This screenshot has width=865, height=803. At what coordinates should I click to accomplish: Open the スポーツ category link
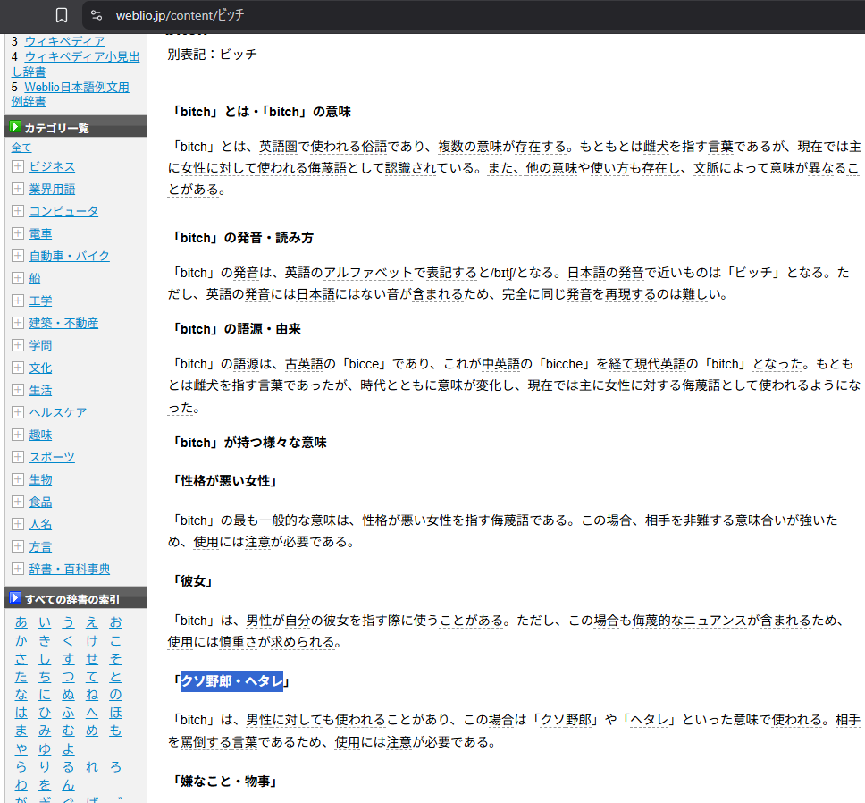[52, 457]
